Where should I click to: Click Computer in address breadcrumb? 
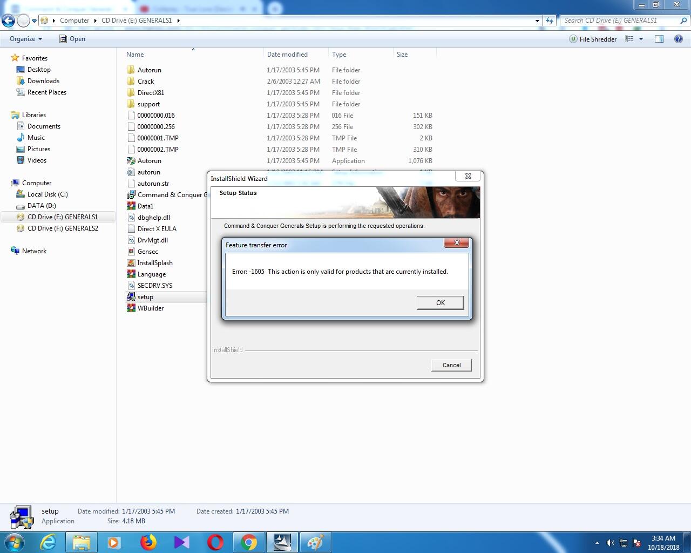[74, 21]
